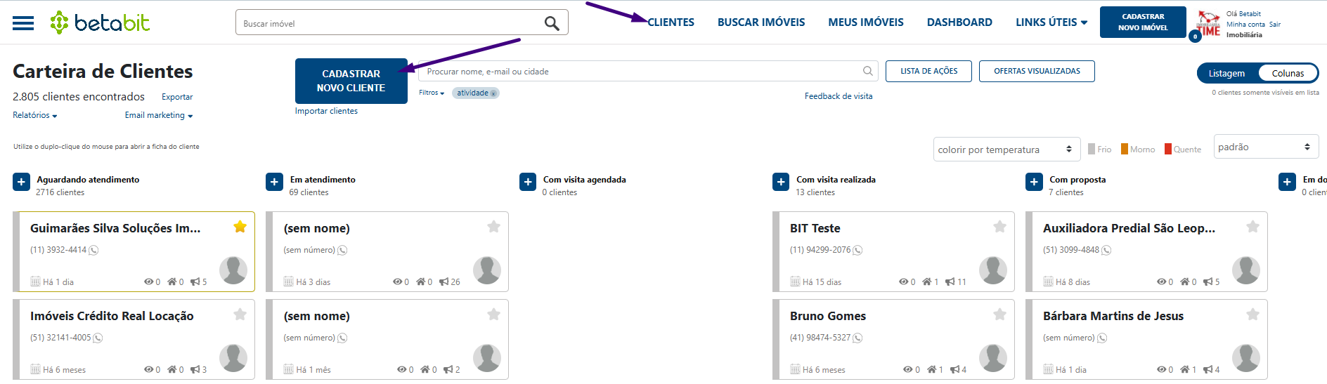Focus the Procurar nome, e-mail ou cidade field
Screen dimensions: 1327x384
click(640, 71)
